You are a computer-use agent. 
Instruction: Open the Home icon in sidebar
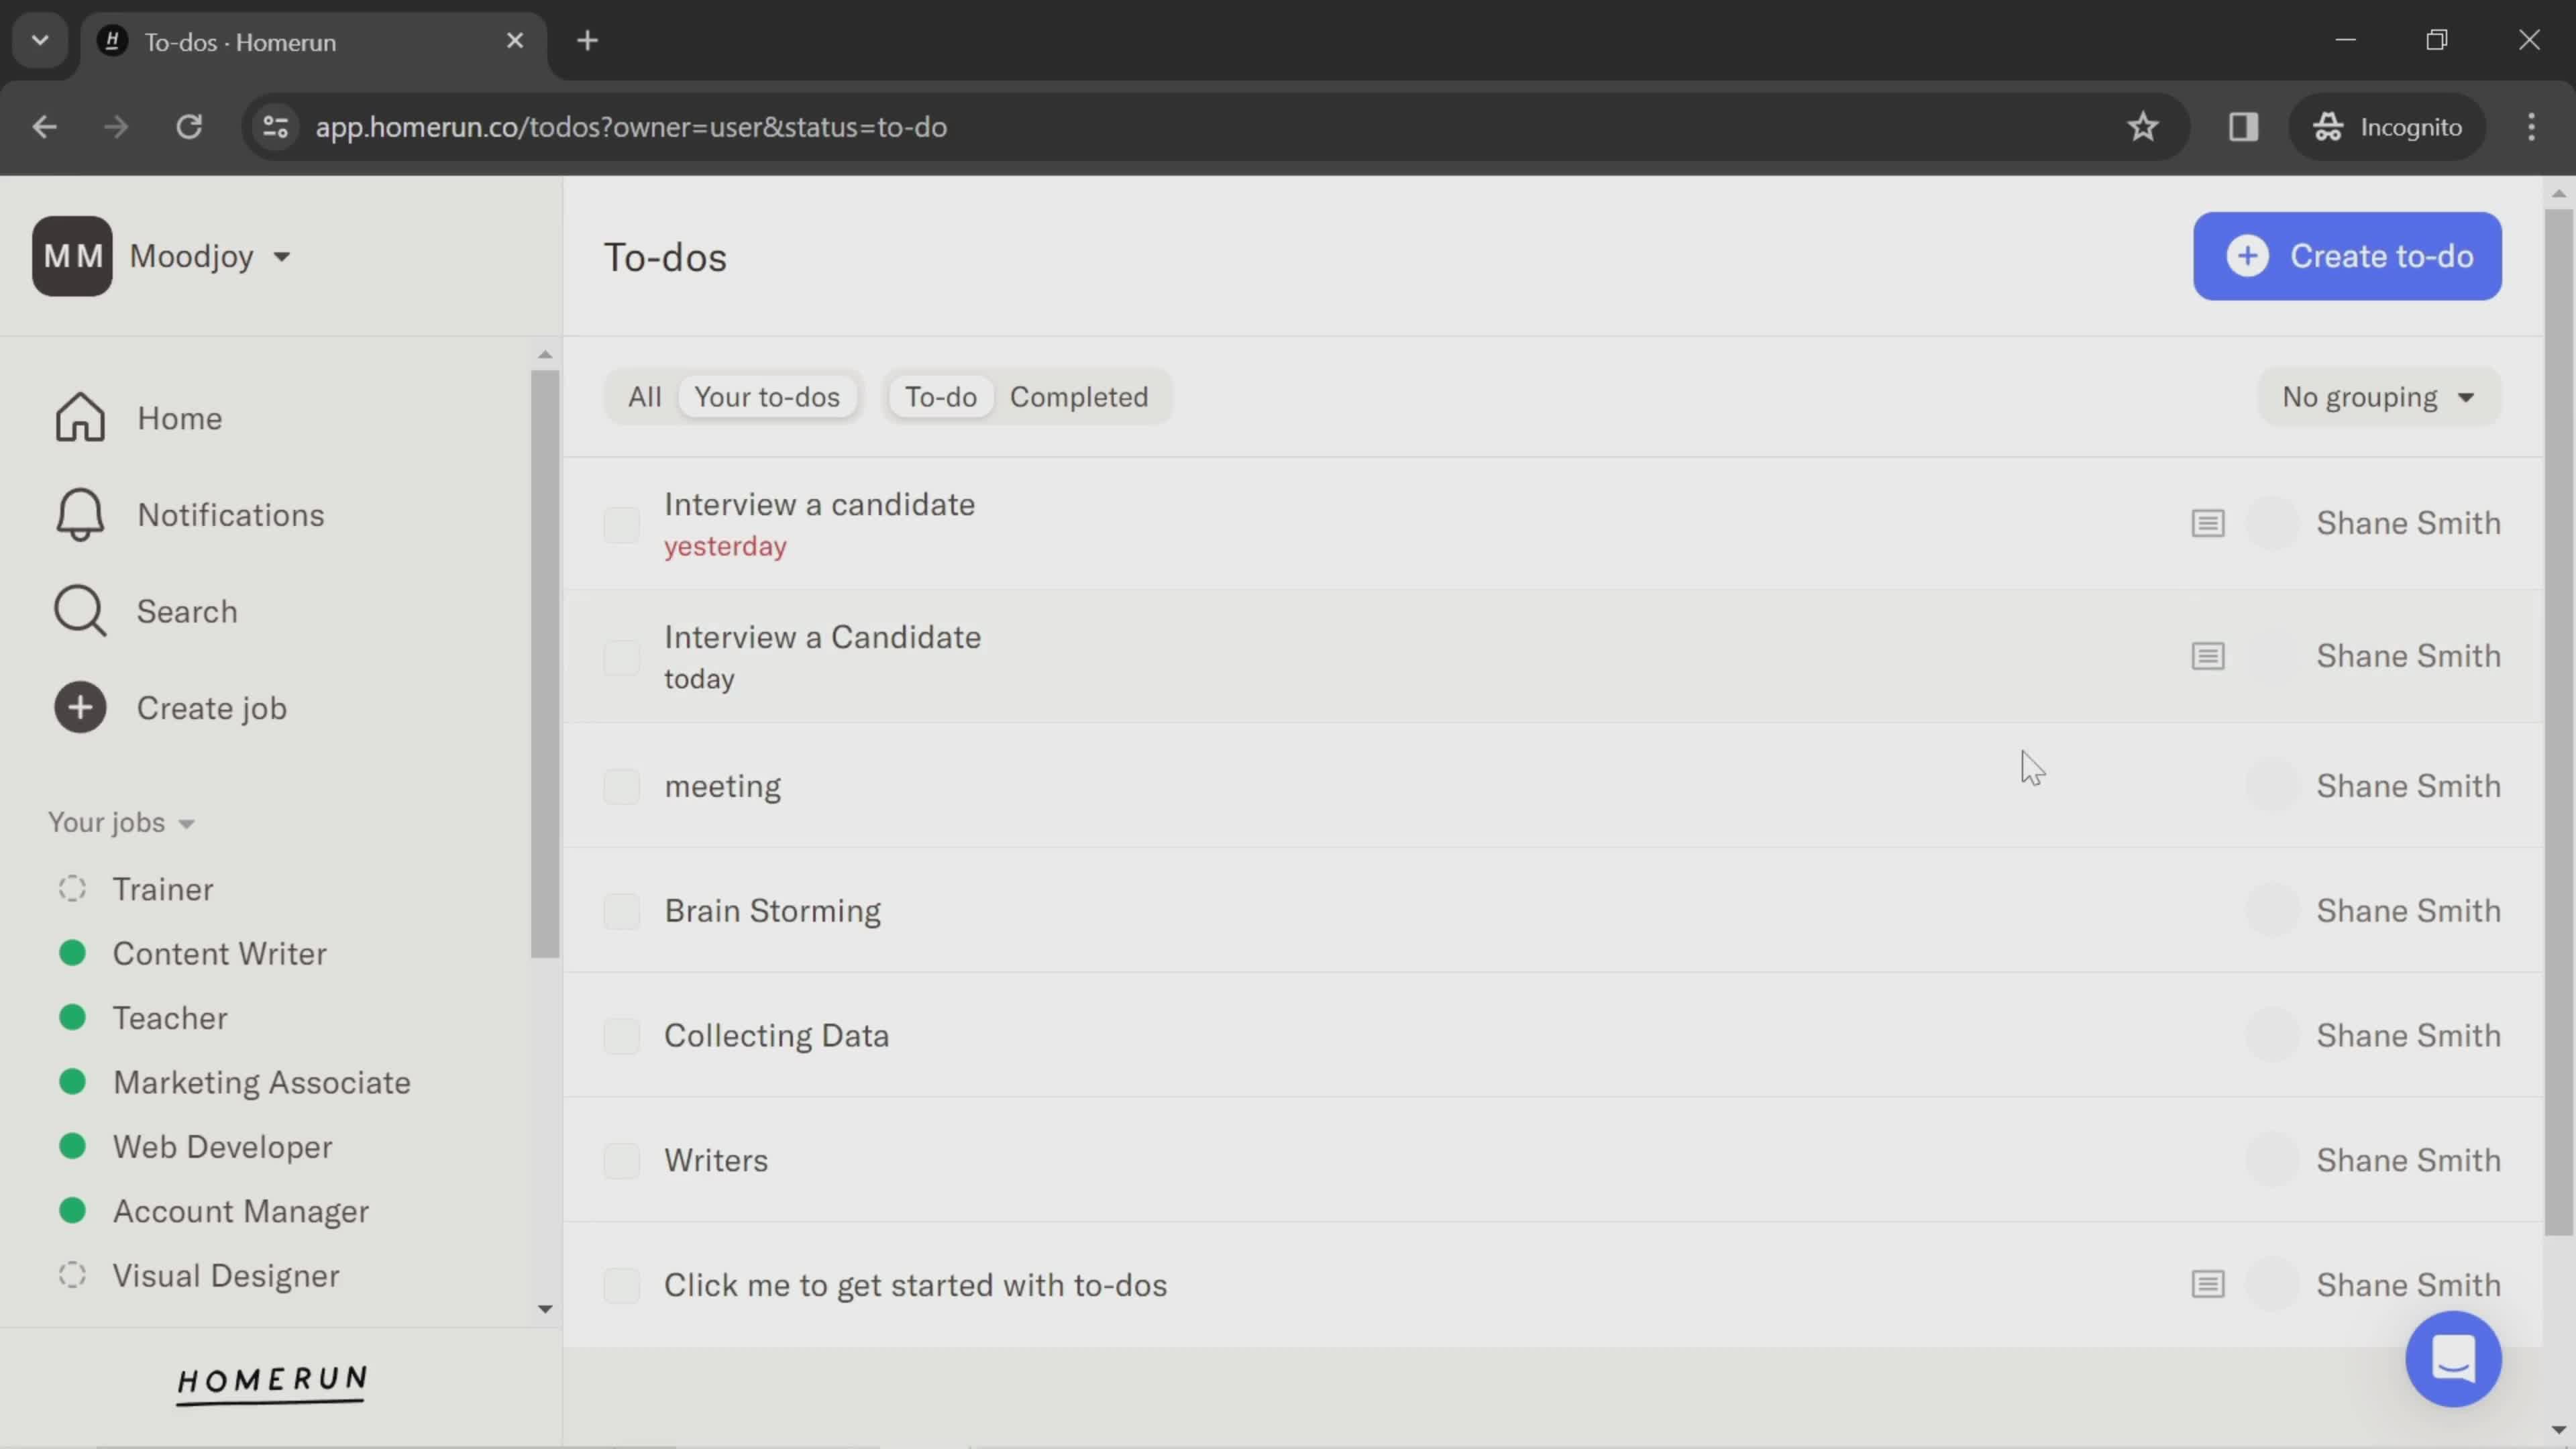80,417
